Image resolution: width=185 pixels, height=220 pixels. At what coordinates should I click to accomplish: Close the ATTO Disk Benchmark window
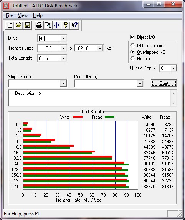coord(173,4)
